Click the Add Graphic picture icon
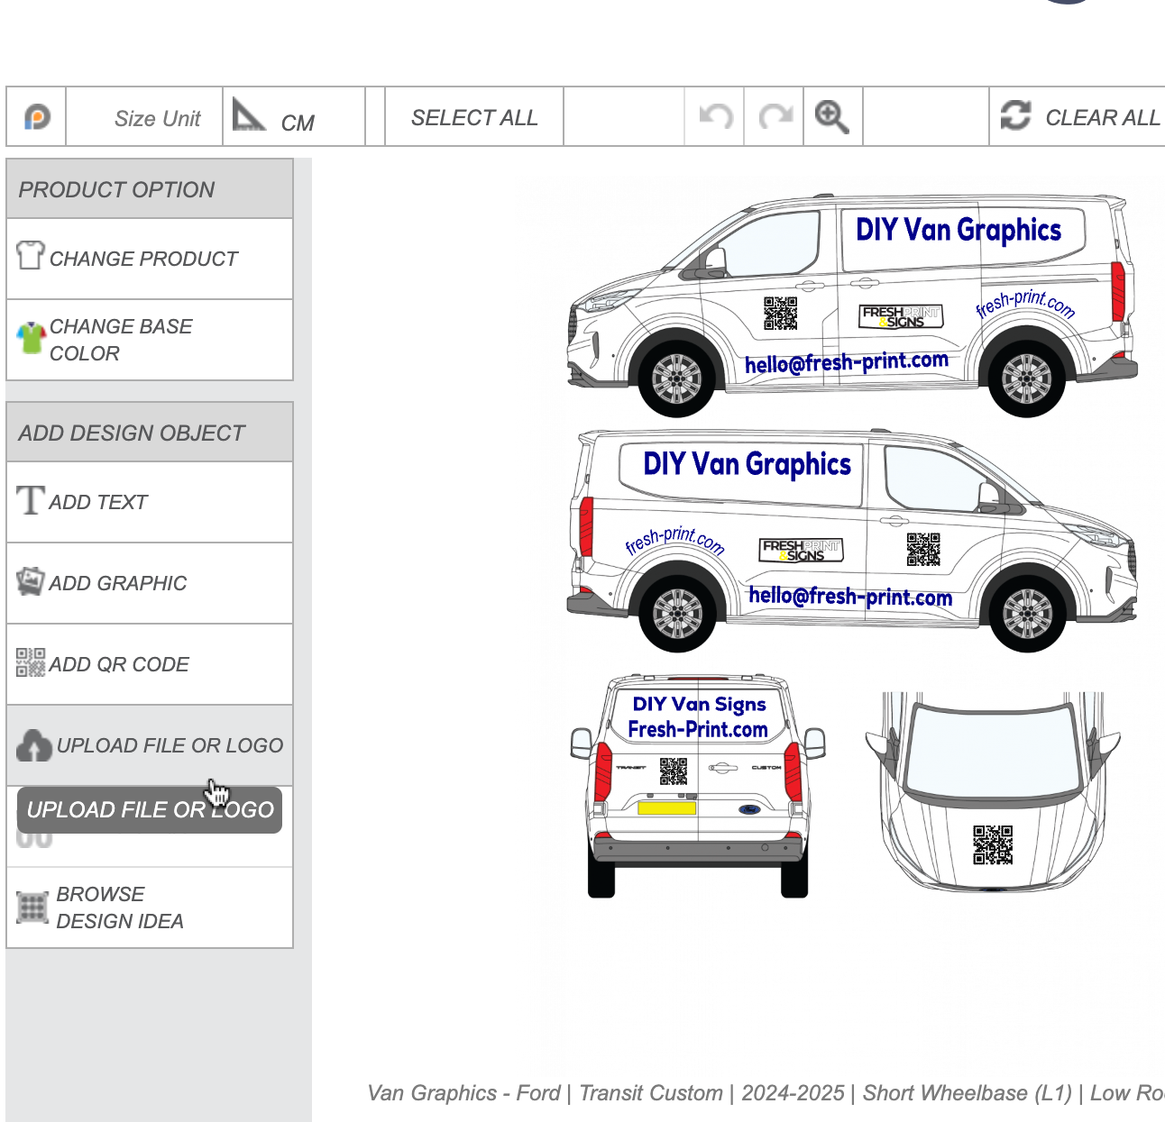The width and height of the screenshot is (1165, 1122). pos(31,581)
